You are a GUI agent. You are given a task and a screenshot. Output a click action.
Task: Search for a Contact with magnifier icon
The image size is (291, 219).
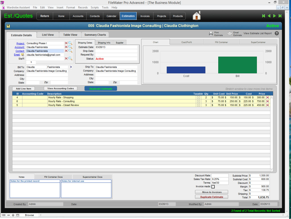[x=70, y=51]
